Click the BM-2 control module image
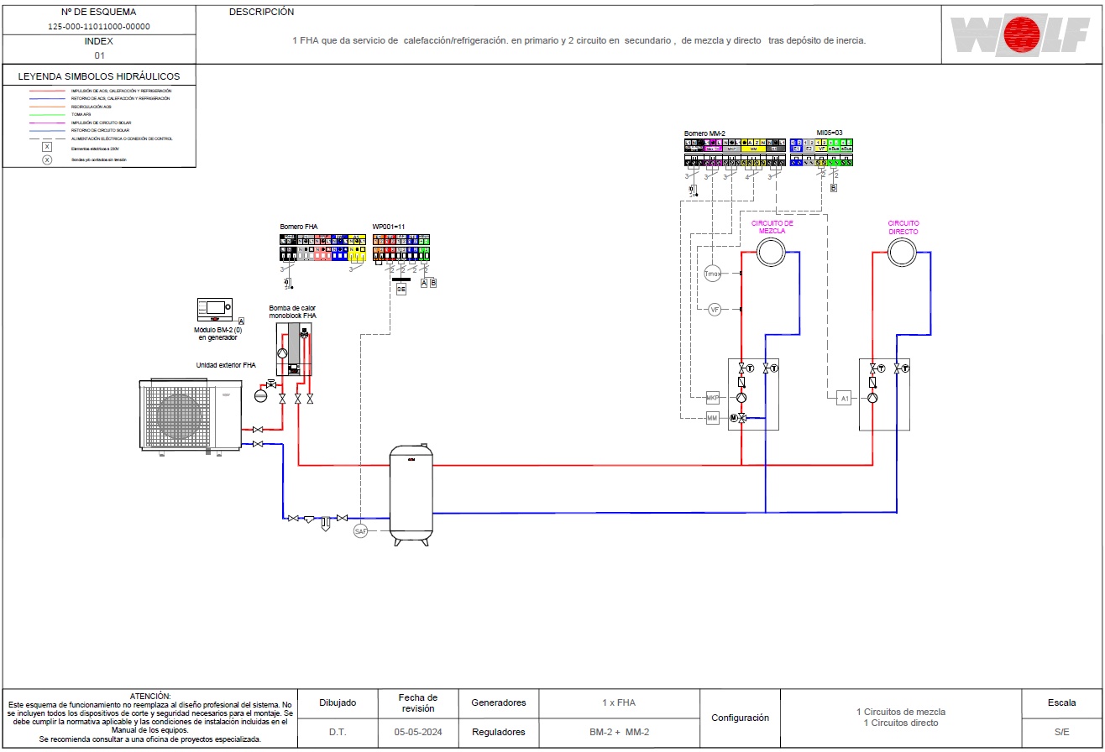The width and height of the screenshot is (1105, 752). coord(214,310)
